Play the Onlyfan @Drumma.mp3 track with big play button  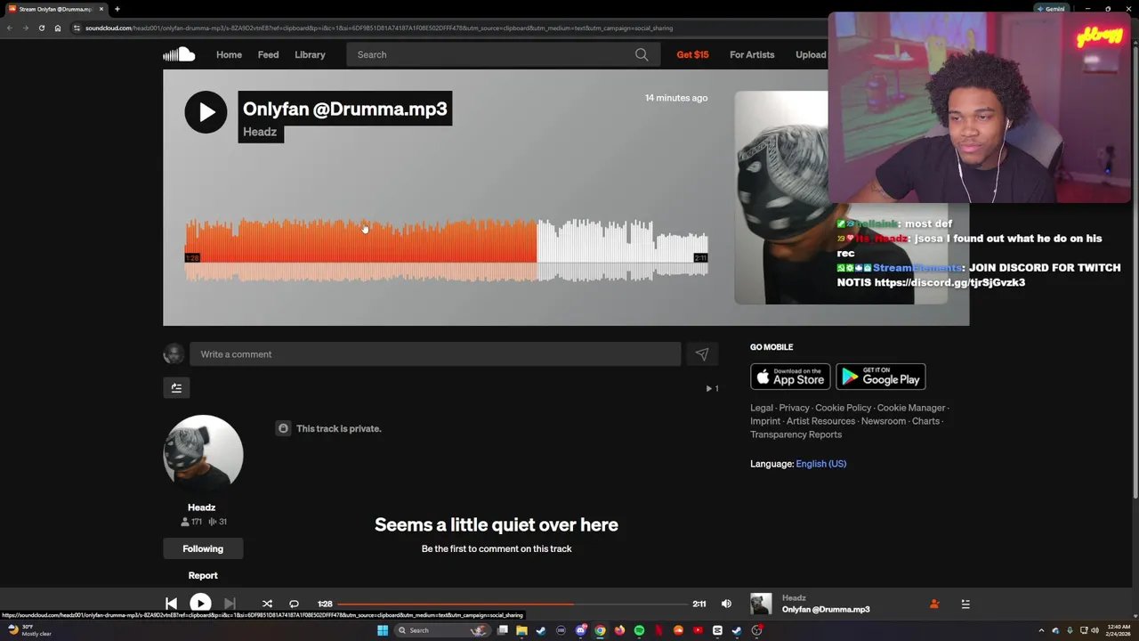pyautogui.click(x=206, y=112)
